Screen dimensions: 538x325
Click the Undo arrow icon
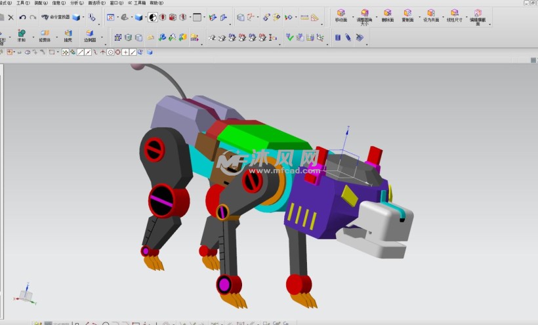click(x=23, y=17)
